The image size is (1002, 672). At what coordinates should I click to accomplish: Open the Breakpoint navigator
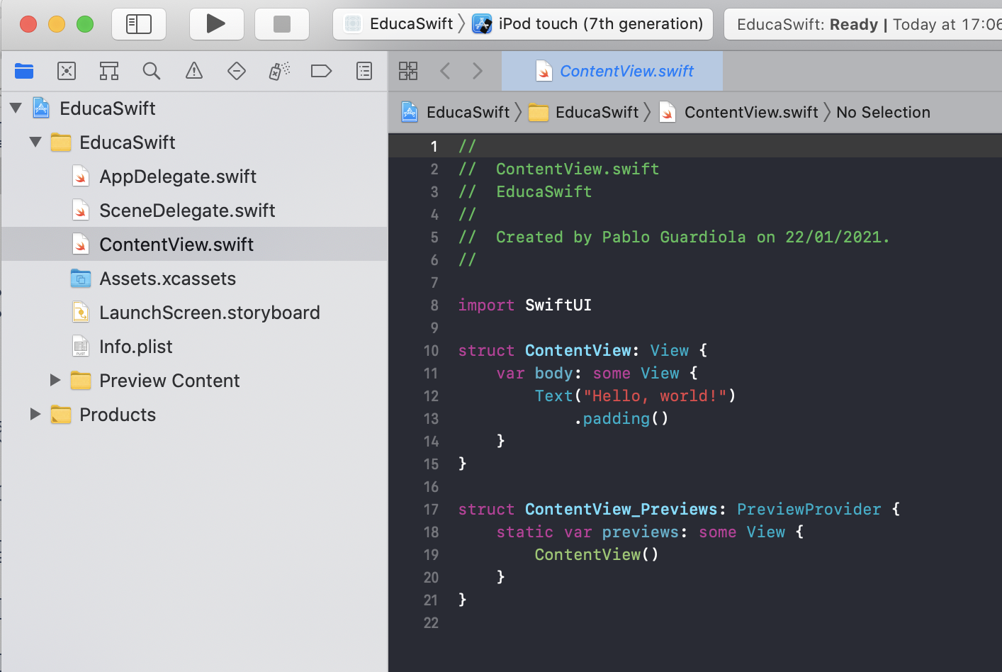point(322,71)
